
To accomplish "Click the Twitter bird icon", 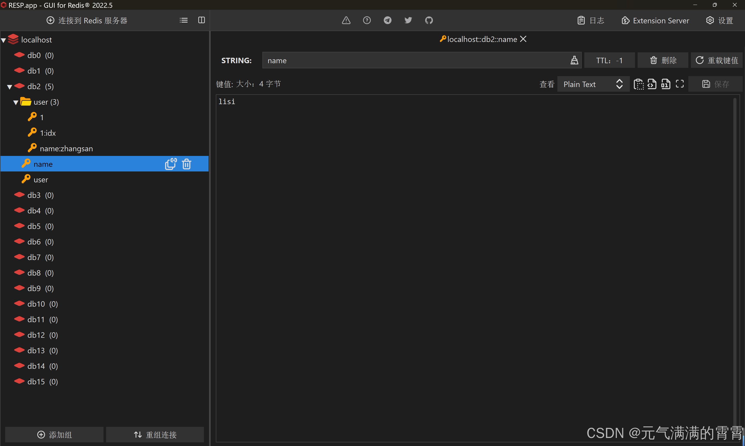I will point(408,20).
